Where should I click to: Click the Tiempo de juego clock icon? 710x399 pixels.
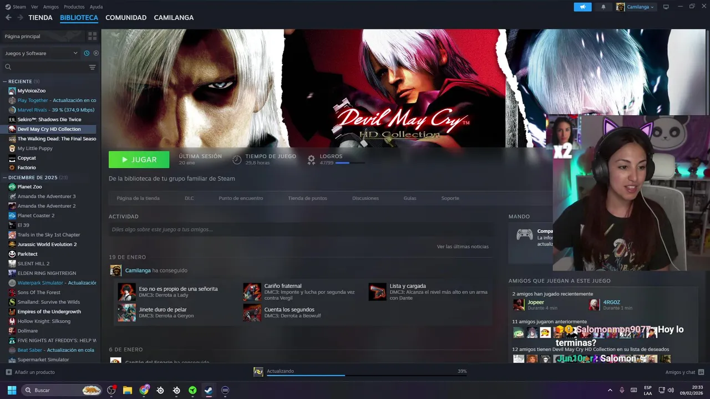[237, 160]
